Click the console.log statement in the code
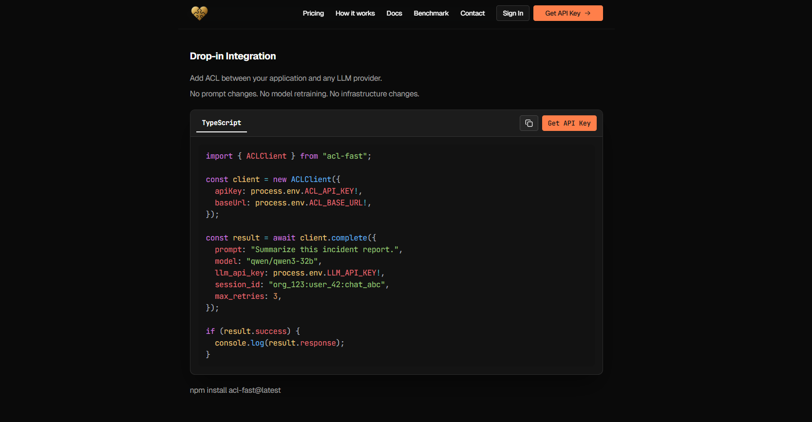The height and width of the screenshot is (422, 812). click(x=280, y=343)
